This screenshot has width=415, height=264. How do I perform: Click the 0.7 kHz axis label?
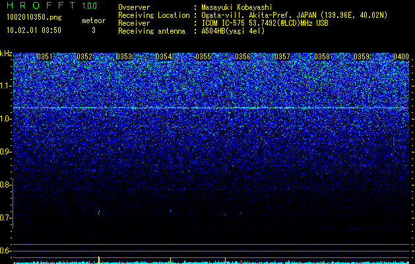5,218
